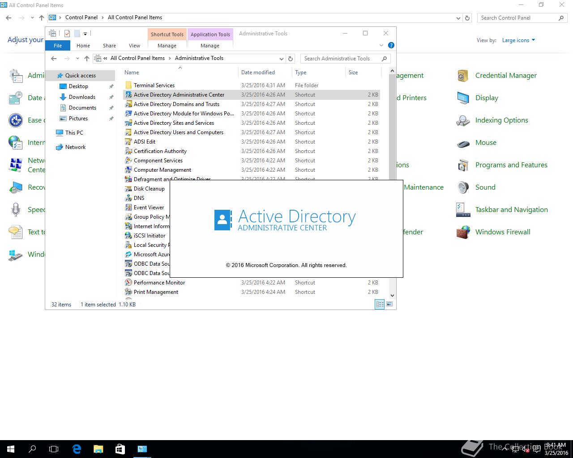Select Quick access in navigation pane
573x458 pixels.
pos(81,76)
